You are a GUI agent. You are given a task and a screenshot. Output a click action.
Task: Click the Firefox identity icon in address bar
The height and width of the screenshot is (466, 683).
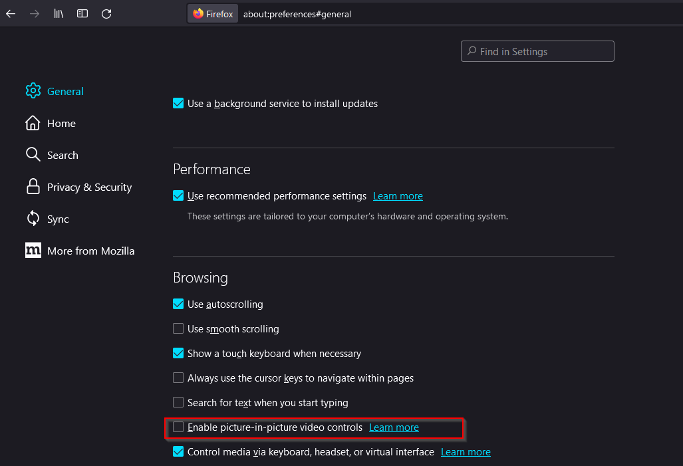tap(213, 14)
